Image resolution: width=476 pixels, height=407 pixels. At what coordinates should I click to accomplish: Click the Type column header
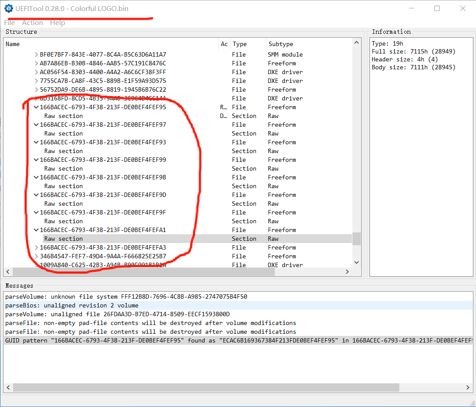(x=248, y=44)
